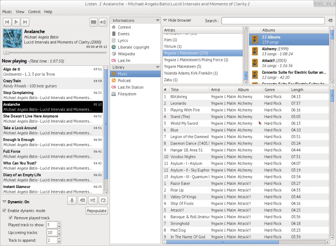Click the play button

click(16, 22)
